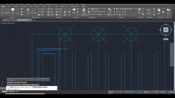Viewport: 175px width, 98px height.
Task: Click the Rotate command
Action: click(x=59, y=9)
